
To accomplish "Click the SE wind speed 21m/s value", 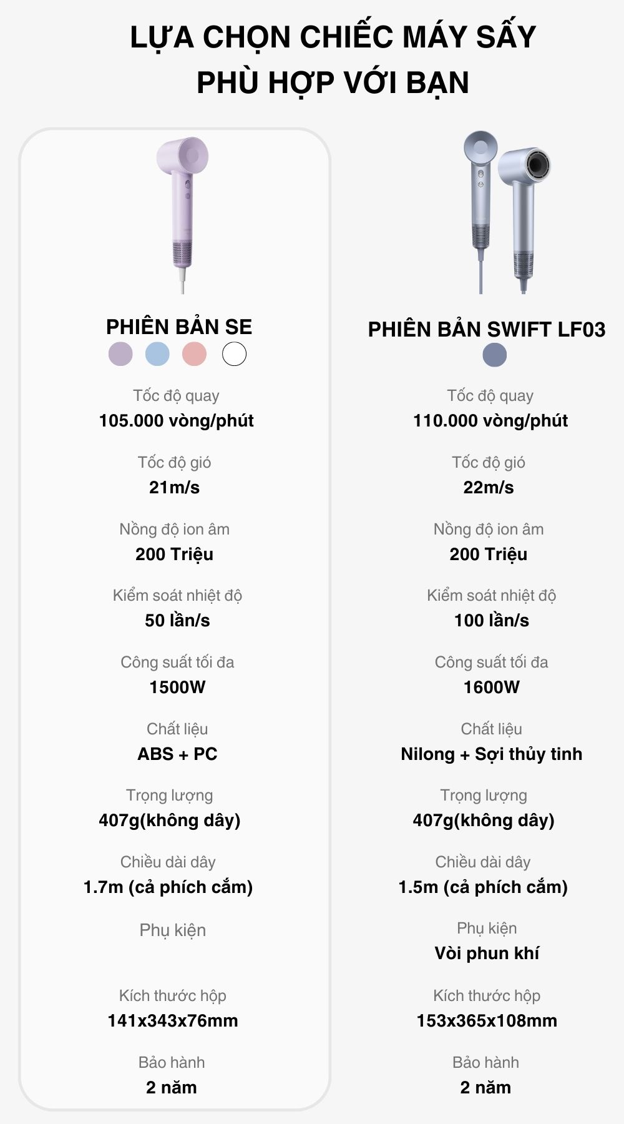I will [175, 487].
